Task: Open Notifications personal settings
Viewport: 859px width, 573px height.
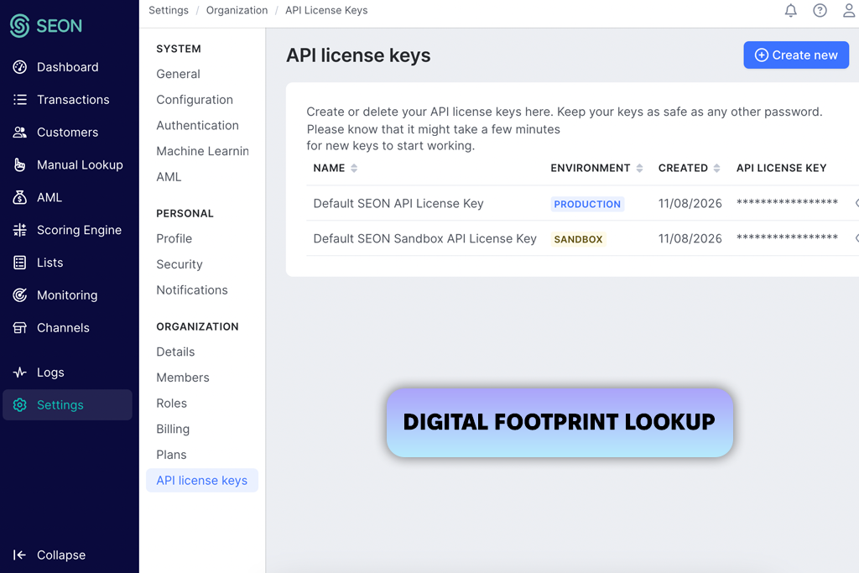Action: 192,290
